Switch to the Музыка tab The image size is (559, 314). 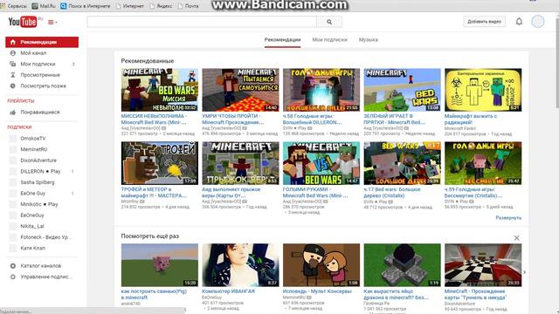369,40
